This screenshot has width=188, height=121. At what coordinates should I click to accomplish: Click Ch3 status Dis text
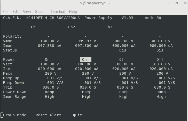pyautogui.click(x=123, y=50)
